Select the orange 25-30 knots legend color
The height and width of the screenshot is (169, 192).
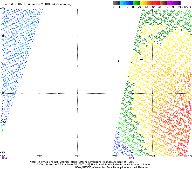[x=150, y=3]
